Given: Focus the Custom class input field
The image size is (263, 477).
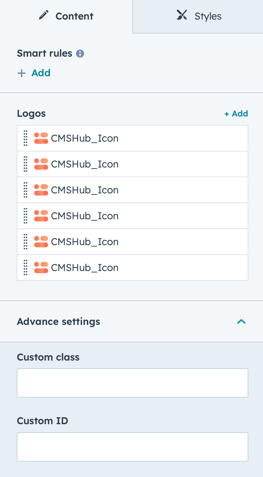Looking at the screenshot, I should 133,383.
